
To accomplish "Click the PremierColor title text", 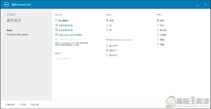I will [x=21, y=5].
